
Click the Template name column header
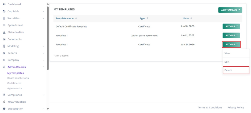(65, 18)
